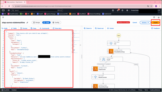Screen dimensions: 162x92
Task: Open the settings gear in AWS header
Action: (127, 10)
